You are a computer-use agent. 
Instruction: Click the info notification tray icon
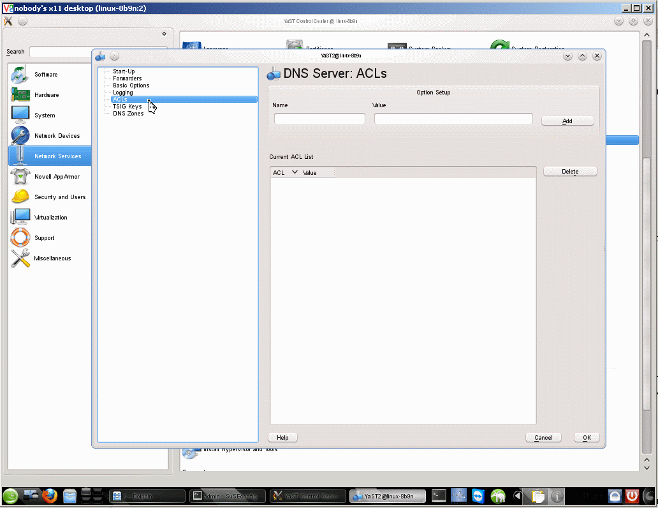pyautogui.click(x=557, y=497)
